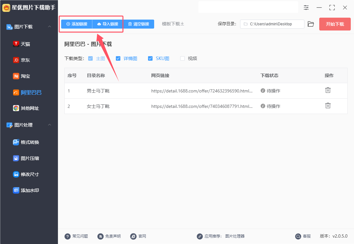Click the 女士马丁靴 directory name
354x244 pixels.
[98, 106]
